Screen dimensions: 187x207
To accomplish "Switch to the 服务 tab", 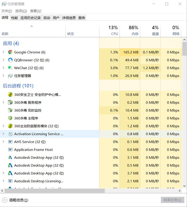I will coord(82,18).
